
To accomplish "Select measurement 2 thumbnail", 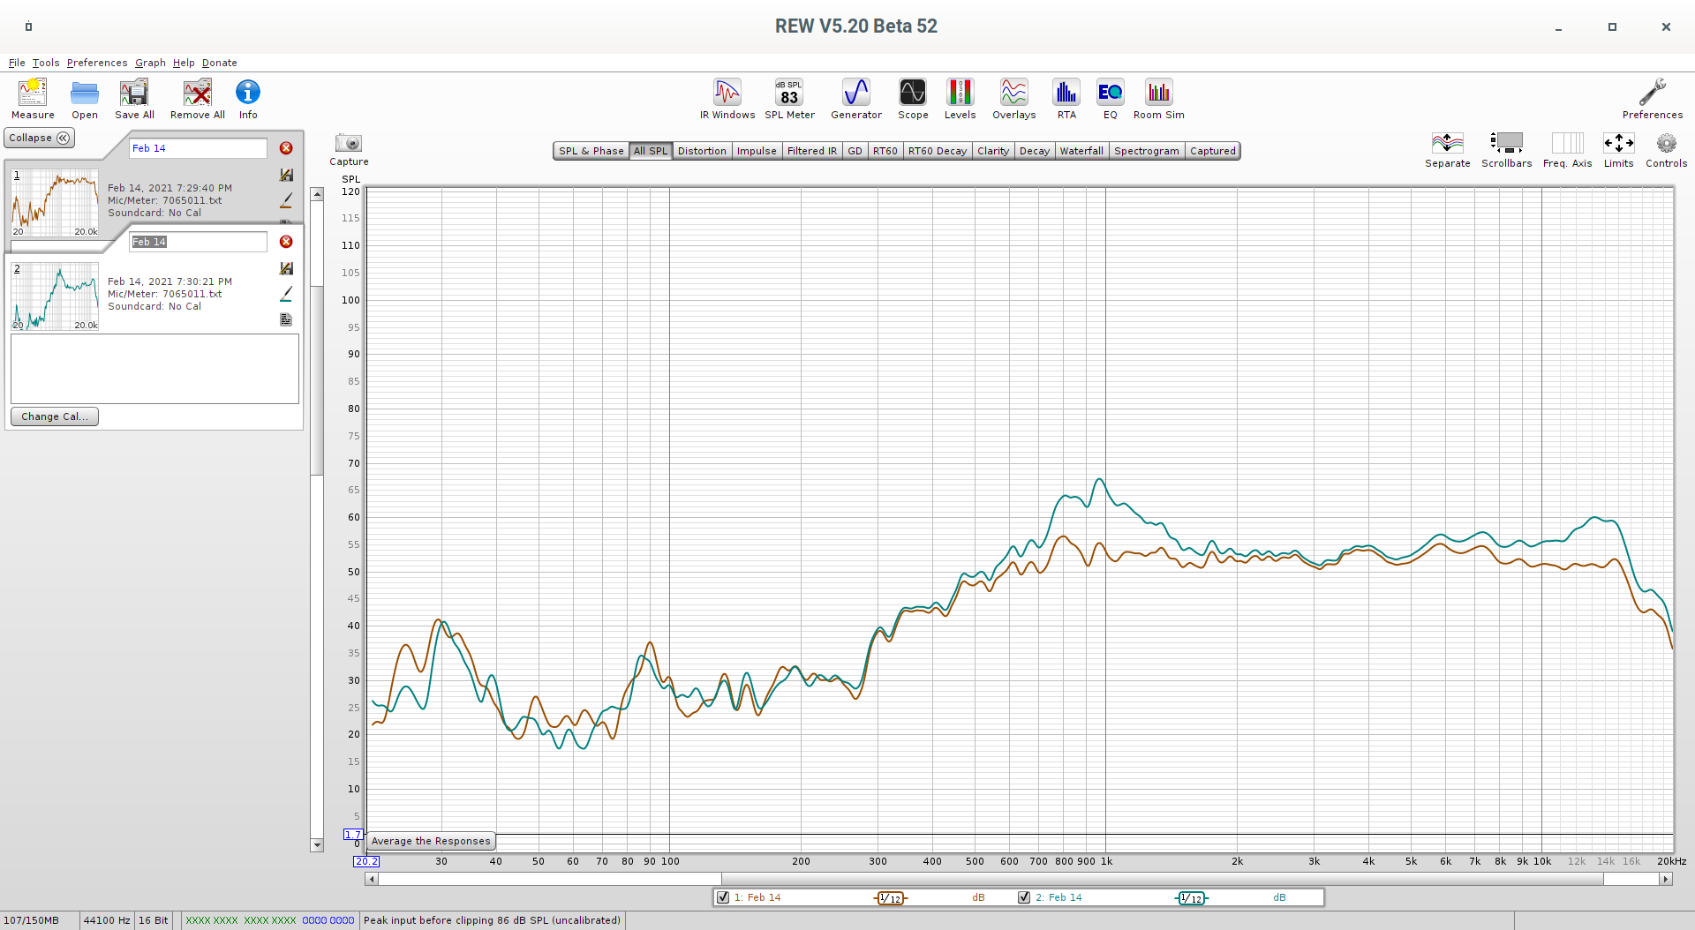I will pos(55,296).
